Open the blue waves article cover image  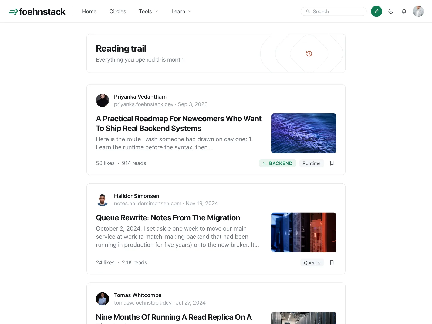[x=304, y=133]
